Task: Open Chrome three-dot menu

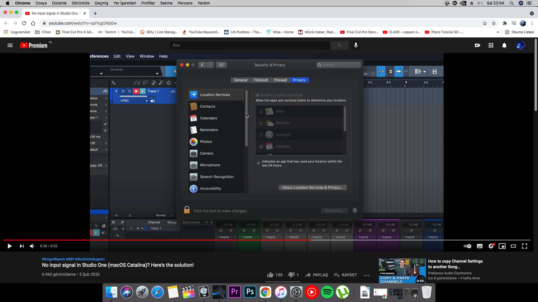Action: [x=532, y=23]
